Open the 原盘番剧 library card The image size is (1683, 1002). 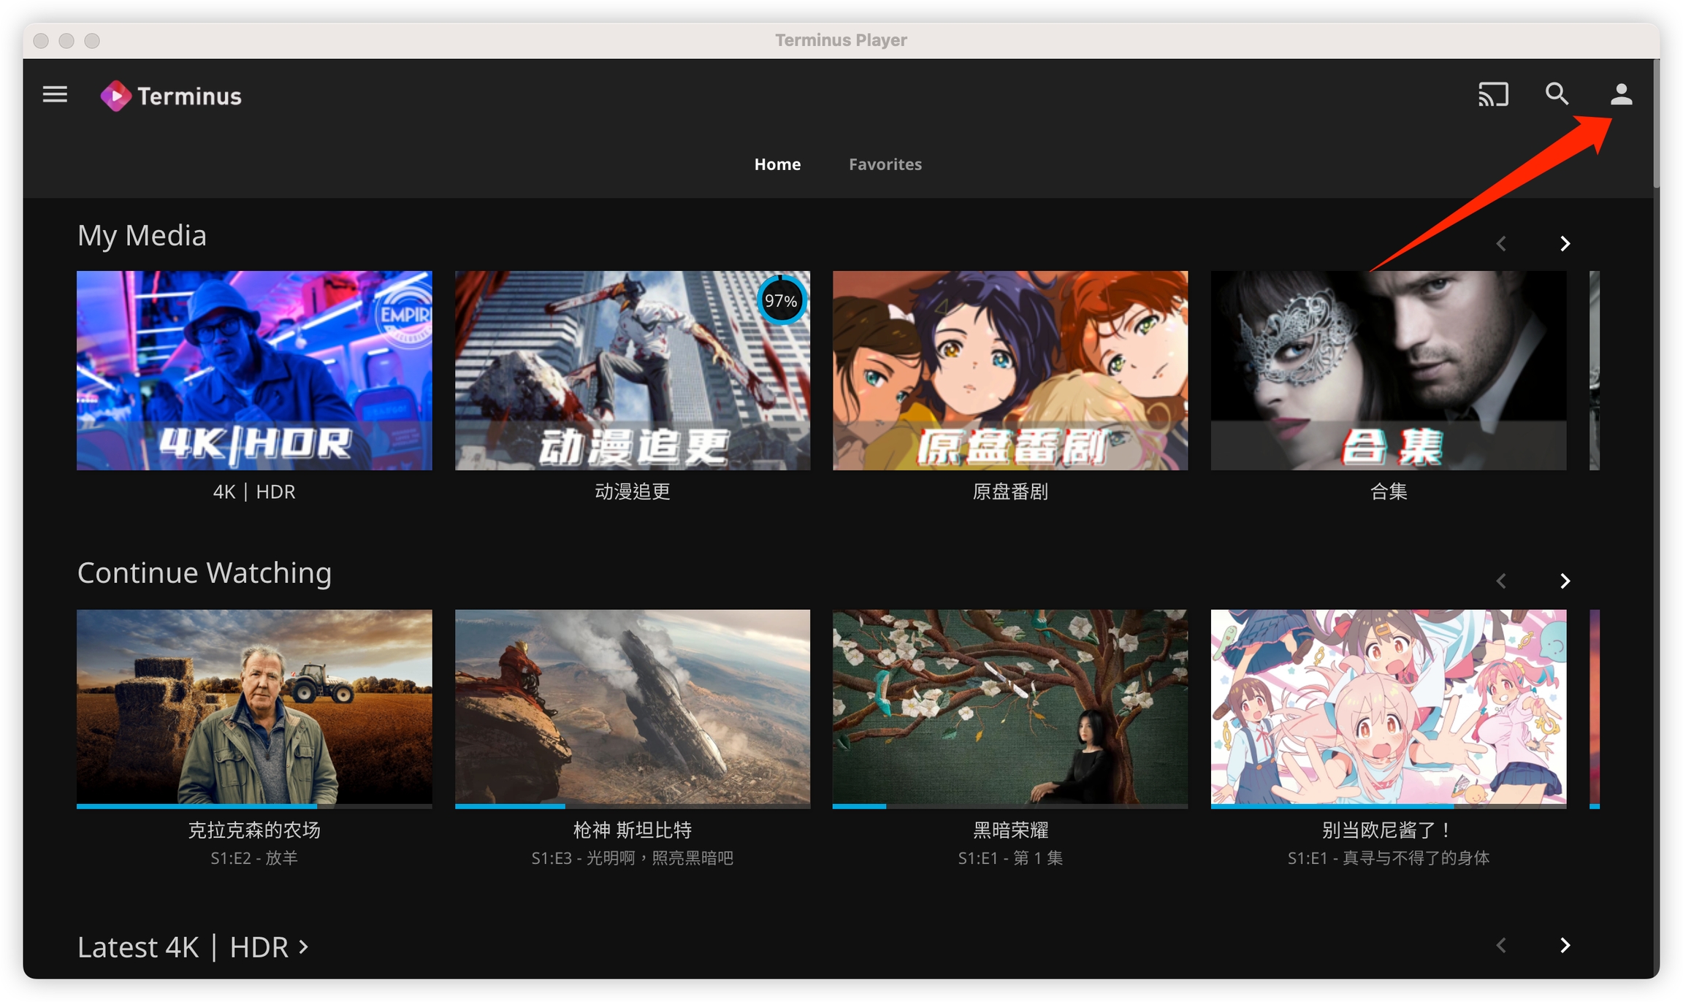tap(1010, 370)
